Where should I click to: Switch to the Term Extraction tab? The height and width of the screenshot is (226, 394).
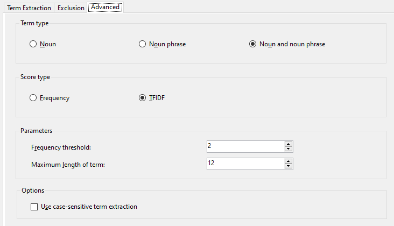pos(29,8)
